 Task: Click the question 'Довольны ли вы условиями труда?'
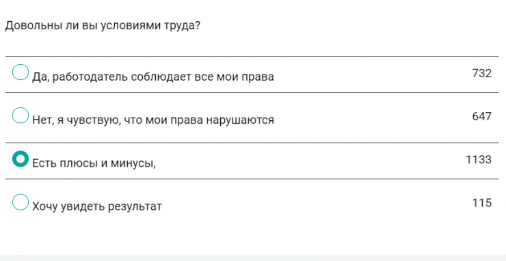pyautogui.click(x=103, y=25)
